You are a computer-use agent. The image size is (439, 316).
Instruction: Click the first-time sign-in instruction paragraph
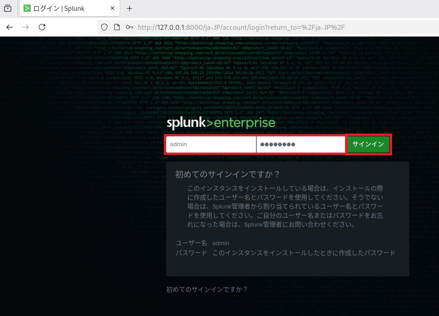(285, 206)
